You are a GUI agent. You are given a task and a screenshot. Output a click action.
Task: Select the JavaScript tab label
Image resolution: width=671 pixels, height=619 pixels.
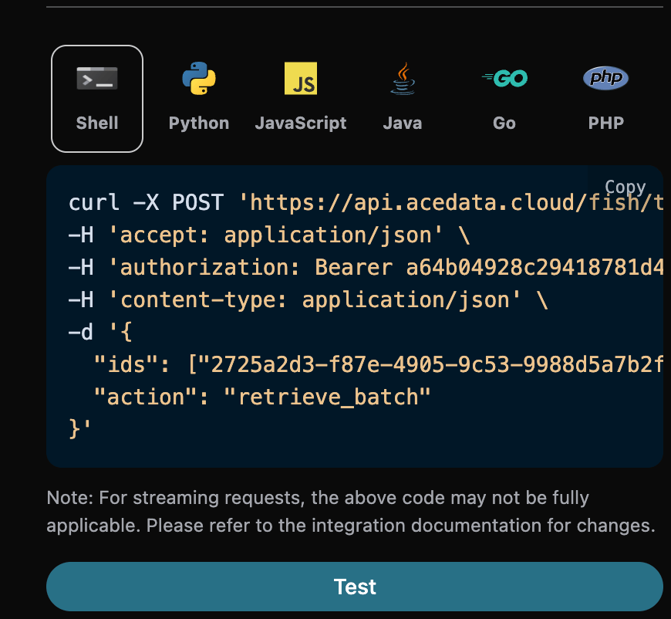pos(301,123)
